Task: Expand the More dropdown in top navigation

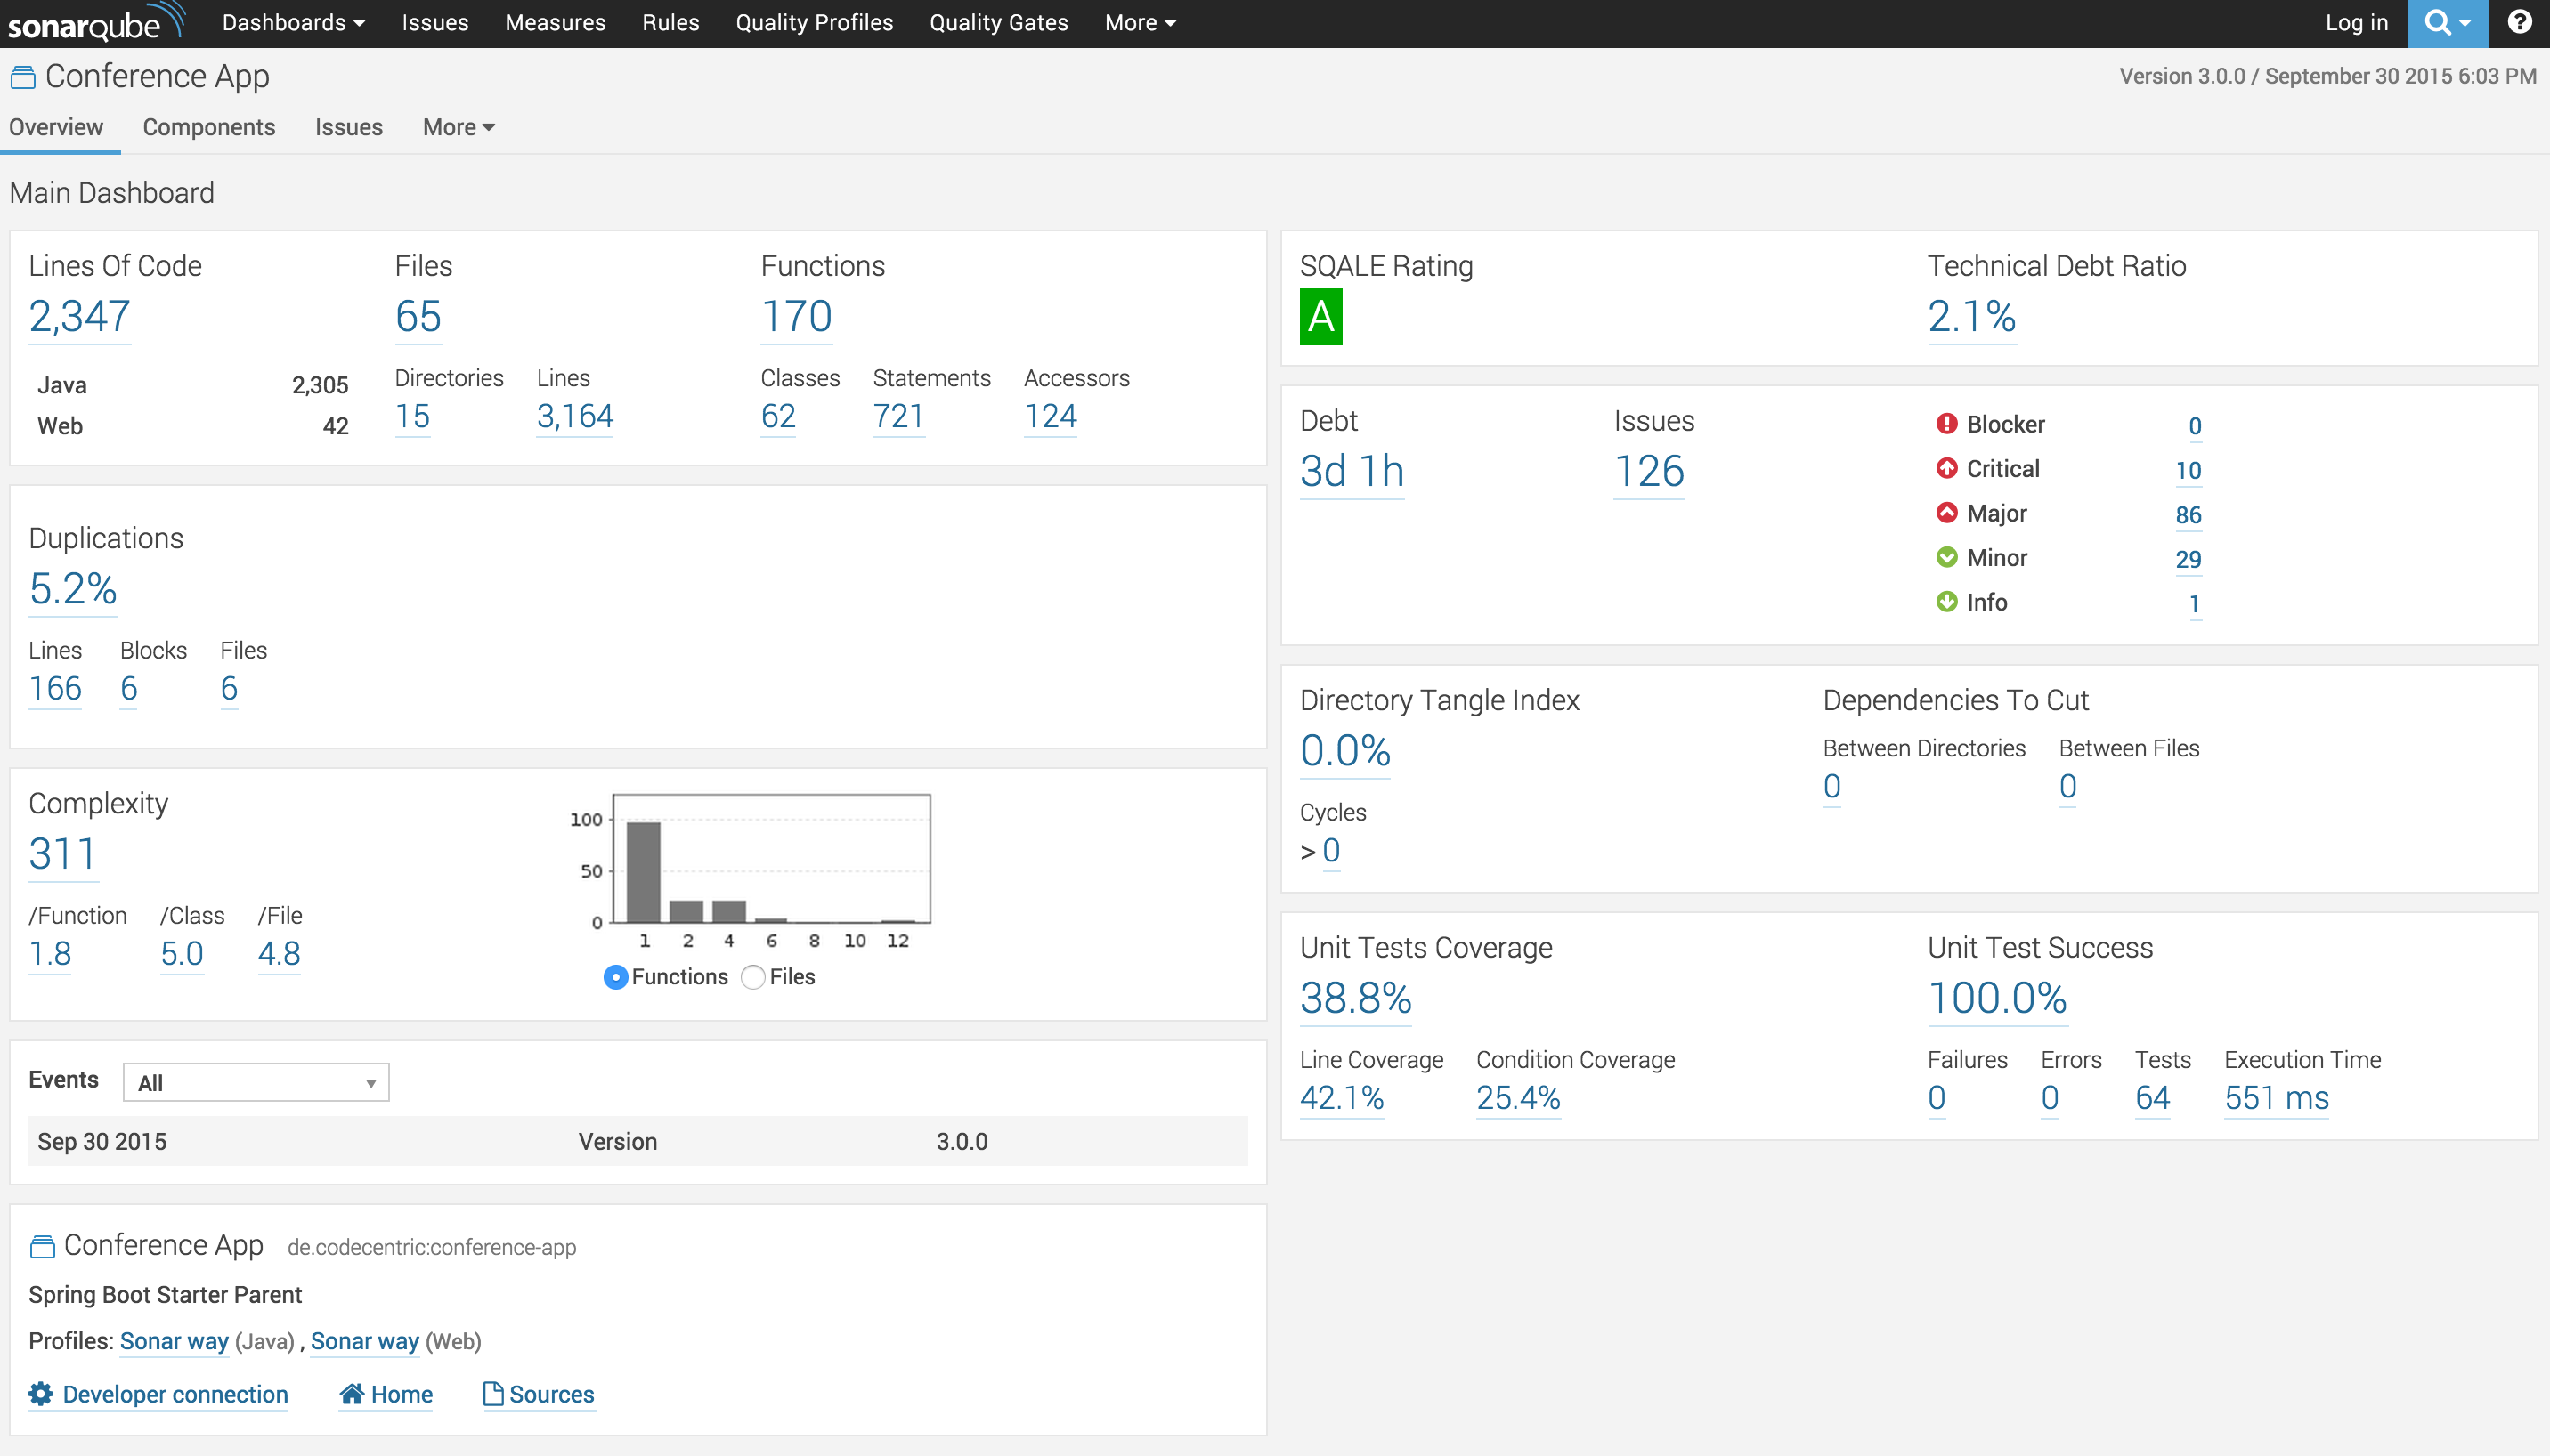Action: (1139, 23)
